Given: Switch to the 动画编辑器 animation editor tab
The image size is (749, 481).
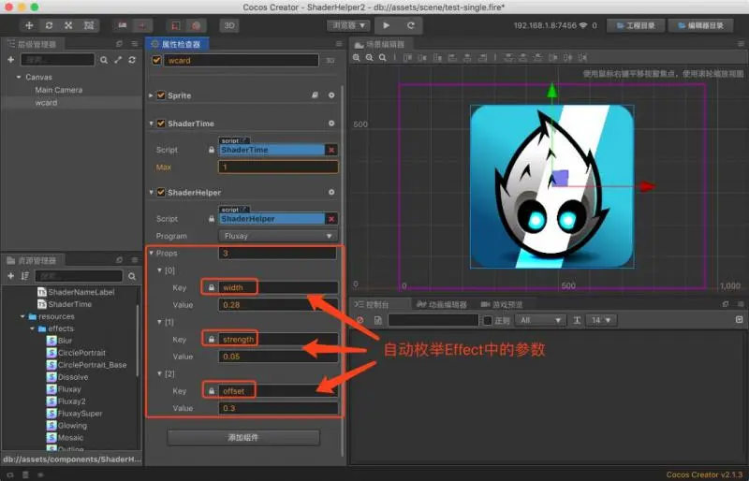Looking at the screenshot, I should (x=442, y=304).
